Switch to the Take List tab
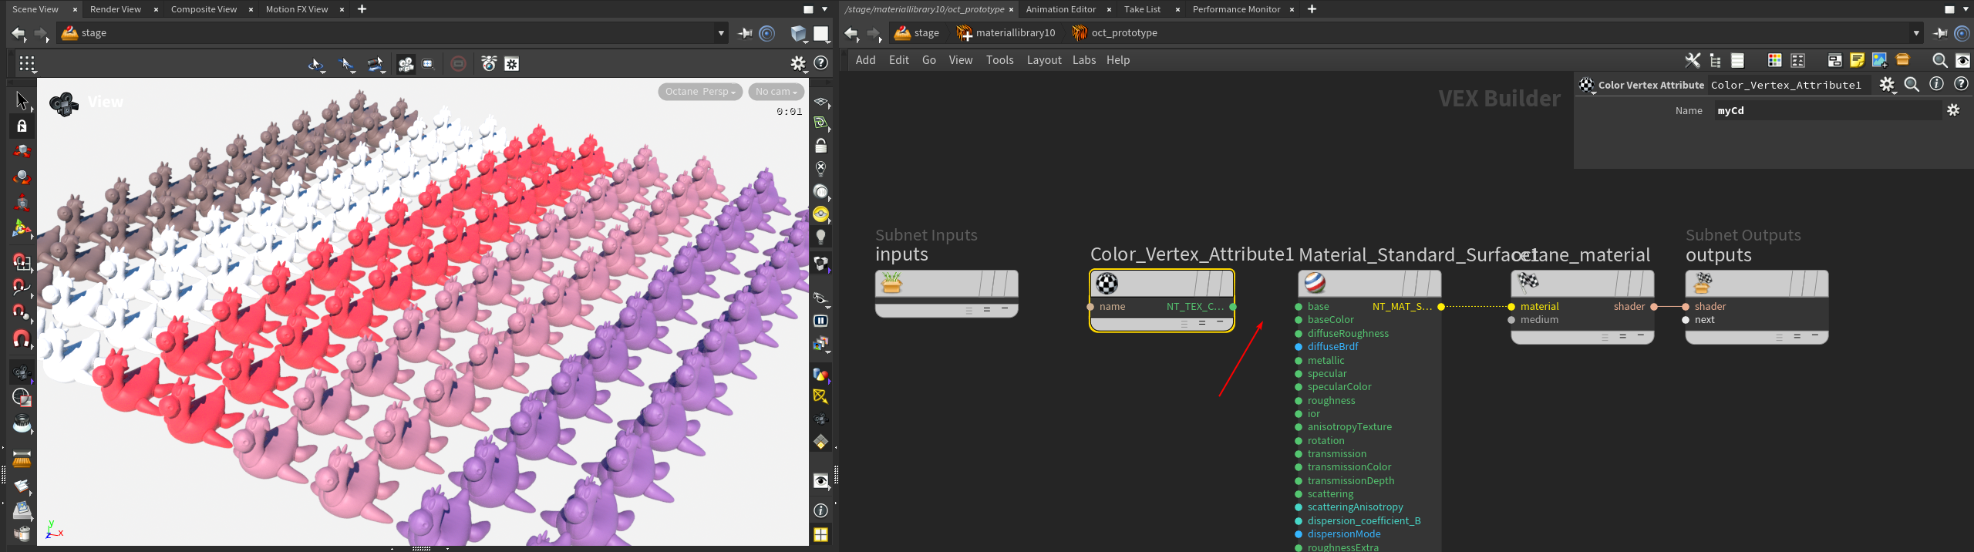This screenshot has width=1974, height=552. (1142, 9)
